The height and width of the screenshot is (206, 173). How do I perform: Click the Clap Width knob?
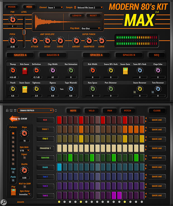53,71
